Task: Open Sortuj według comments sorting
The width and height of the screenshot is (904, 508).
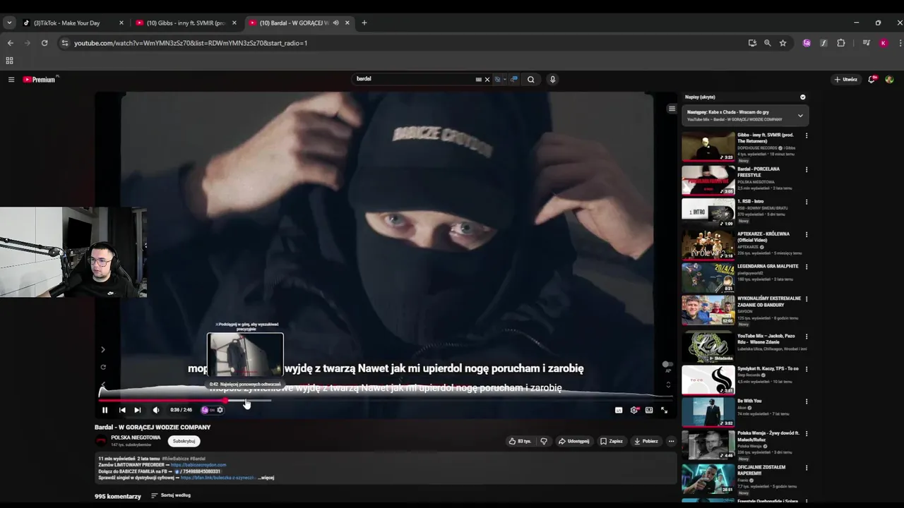Action: pos(171,495)
